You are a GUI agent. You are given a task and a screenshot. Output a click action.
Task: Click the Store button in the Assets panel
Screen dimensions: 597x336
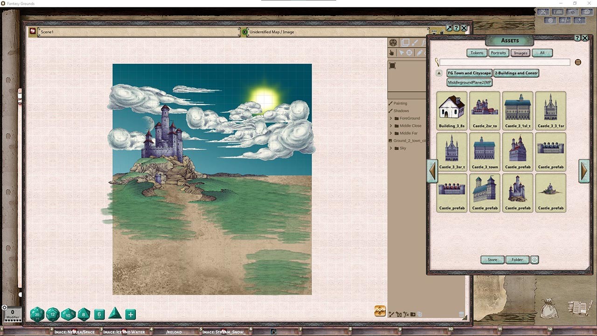pos(492,260)
